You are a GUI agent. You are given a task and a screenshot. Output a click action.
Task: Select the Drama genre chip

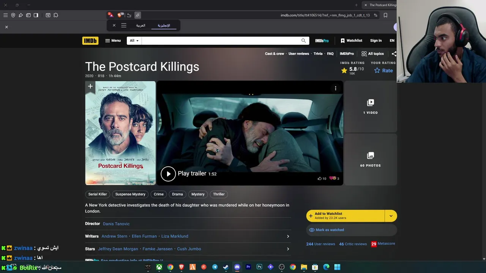(177, 194)
